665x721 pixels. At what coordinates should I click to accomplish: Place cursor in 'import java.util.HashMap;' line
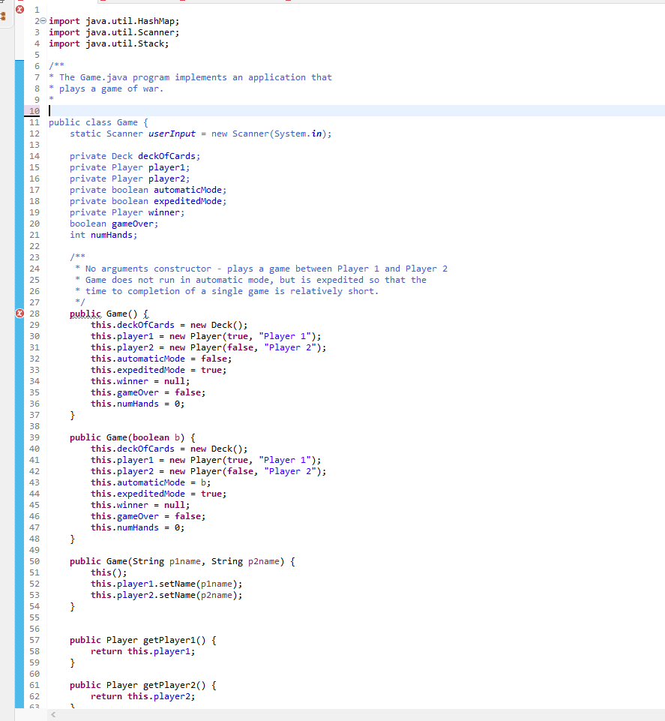tap(114, 21)
